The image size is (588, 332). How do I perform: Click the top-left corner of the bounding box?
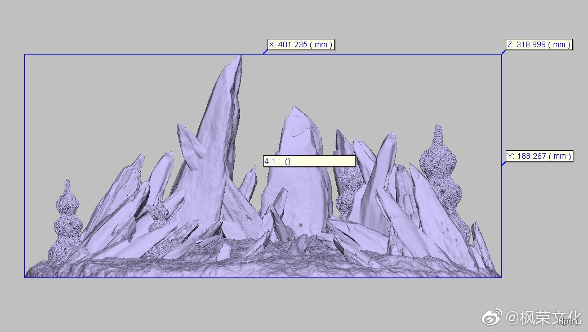(25, 55)
